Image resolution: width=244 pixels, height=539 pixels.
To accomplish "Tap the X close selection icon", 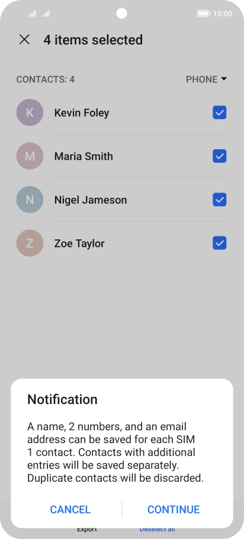I will tap(24, 40).
